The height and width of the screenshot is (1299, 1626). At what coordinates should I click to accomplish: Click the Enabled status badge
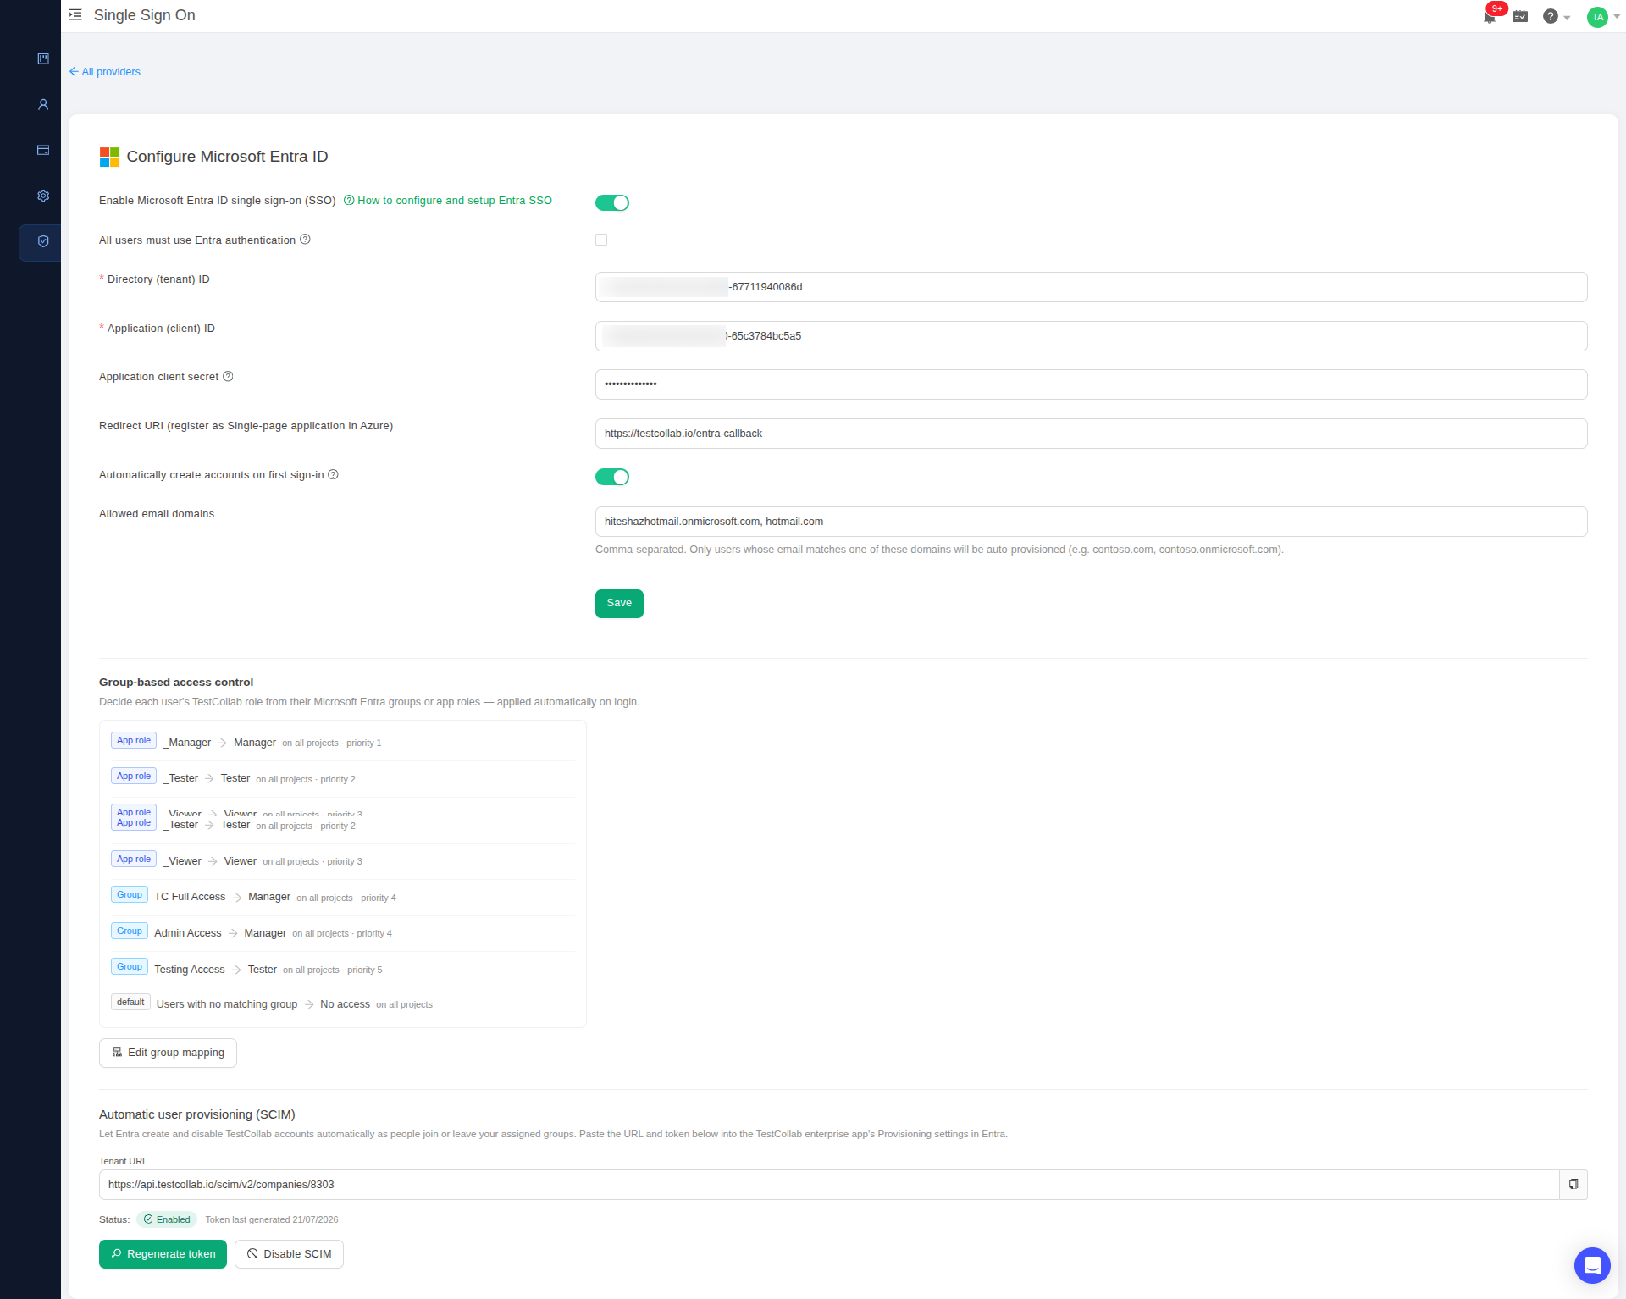point(167,1219)
